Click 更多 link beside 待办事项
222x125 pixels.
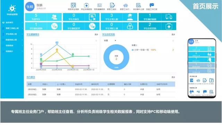[x=173, y=77]
